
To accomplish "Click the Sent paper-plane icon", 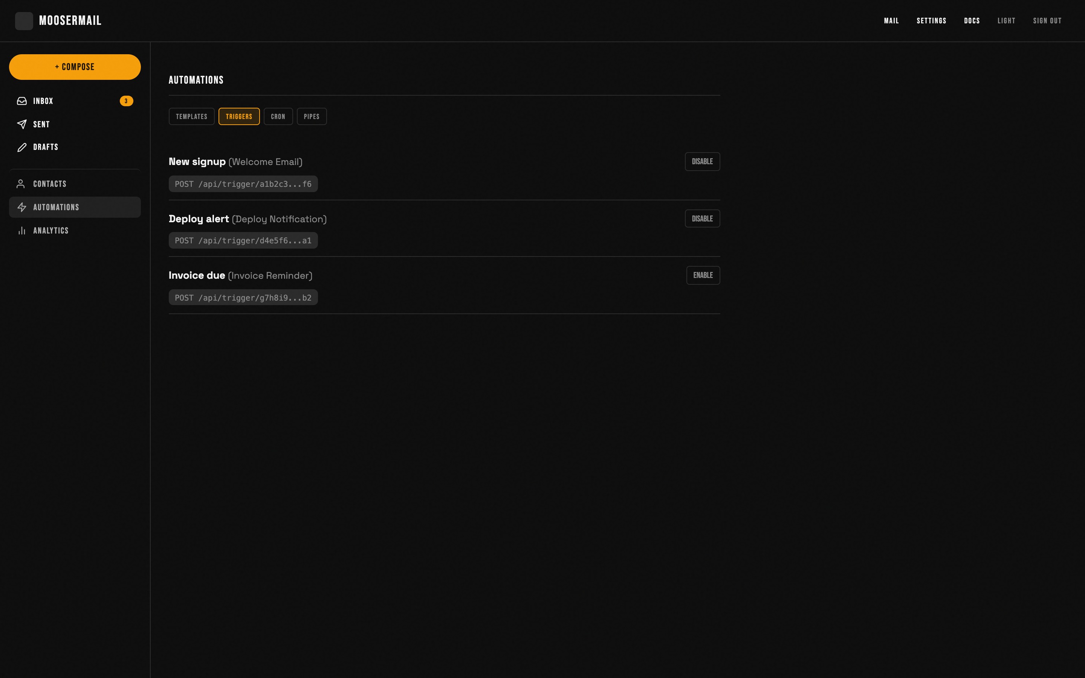I will click(21, 124).
